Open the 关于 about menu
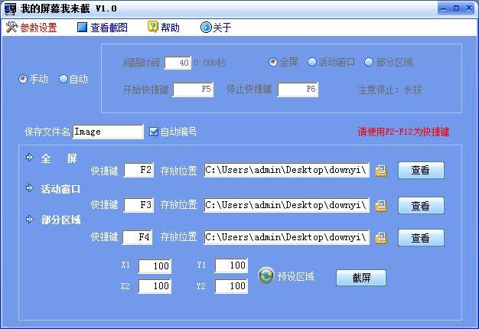479x329 pixels. [216, 28]
